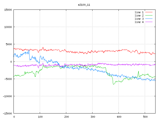The width and height of the screenshot is (160, 120).
Task: Select the "line 2" legend label
Action: coord(139,15)
